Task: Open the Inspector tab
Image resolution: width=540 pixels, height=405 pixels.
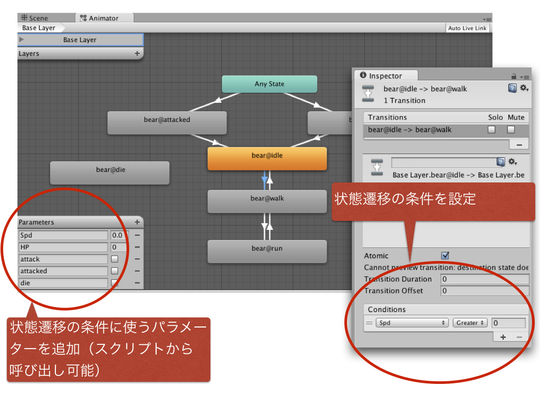Action: [385, 76]
